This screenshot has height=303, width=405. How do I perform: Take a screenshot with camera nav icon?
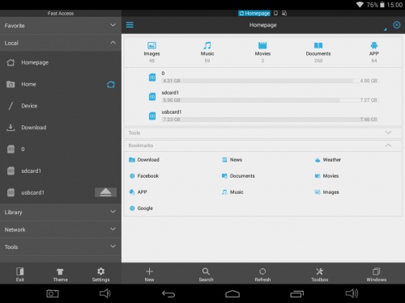click(x=53, y=293)
